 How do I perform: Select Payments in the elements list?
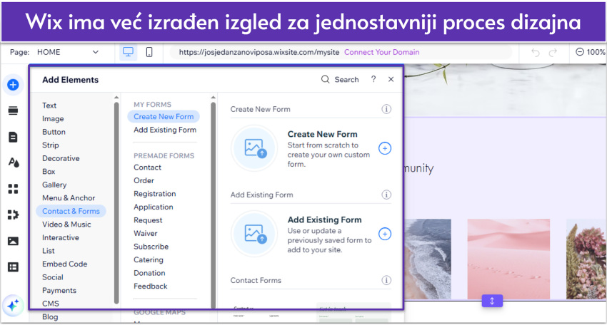tap(59, 290)
